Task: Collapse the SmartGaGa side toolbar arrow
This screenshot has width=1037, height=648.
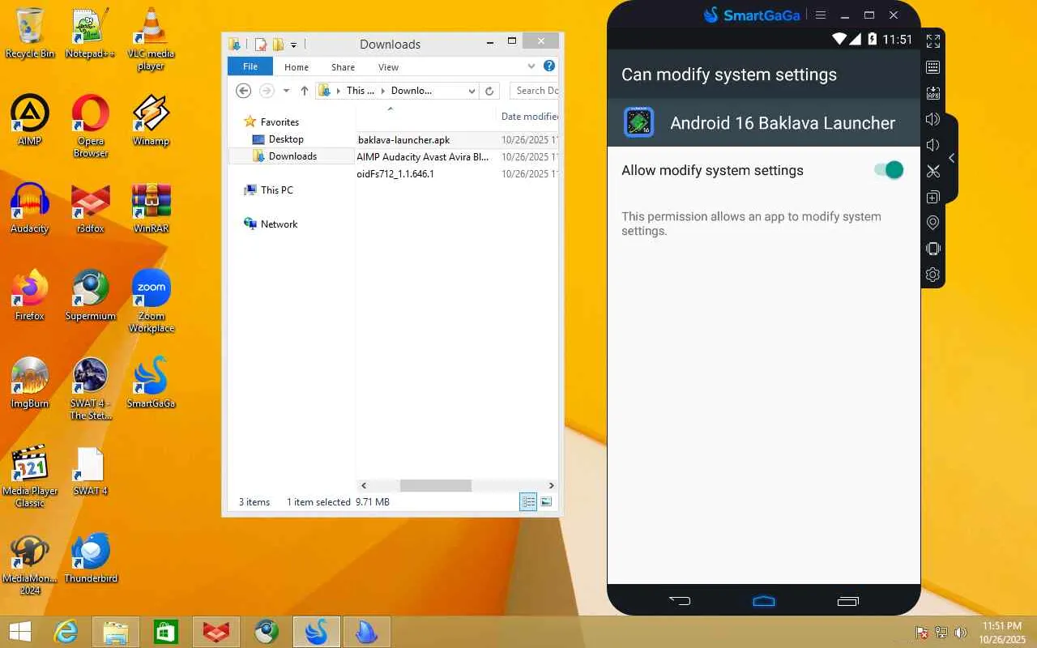Action: pos(952,158)
